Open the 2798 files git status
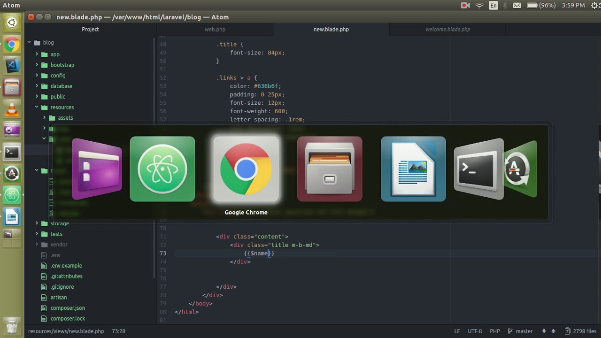This screenshot has height=338, width=601. tap(580, 331)
